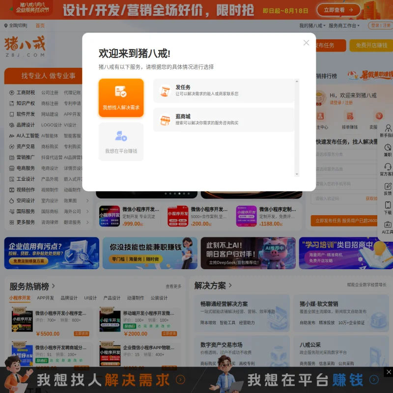
Task: Click 查看更多 link
Action: tap(173, 286)
